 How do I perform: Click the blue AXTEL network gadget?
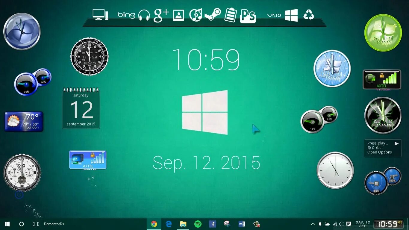click(x=88, y=160)
